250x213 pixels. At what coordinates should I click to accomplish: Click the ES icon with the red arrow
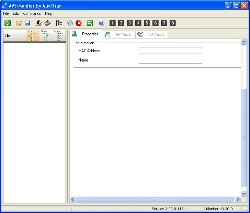[39, 23]
